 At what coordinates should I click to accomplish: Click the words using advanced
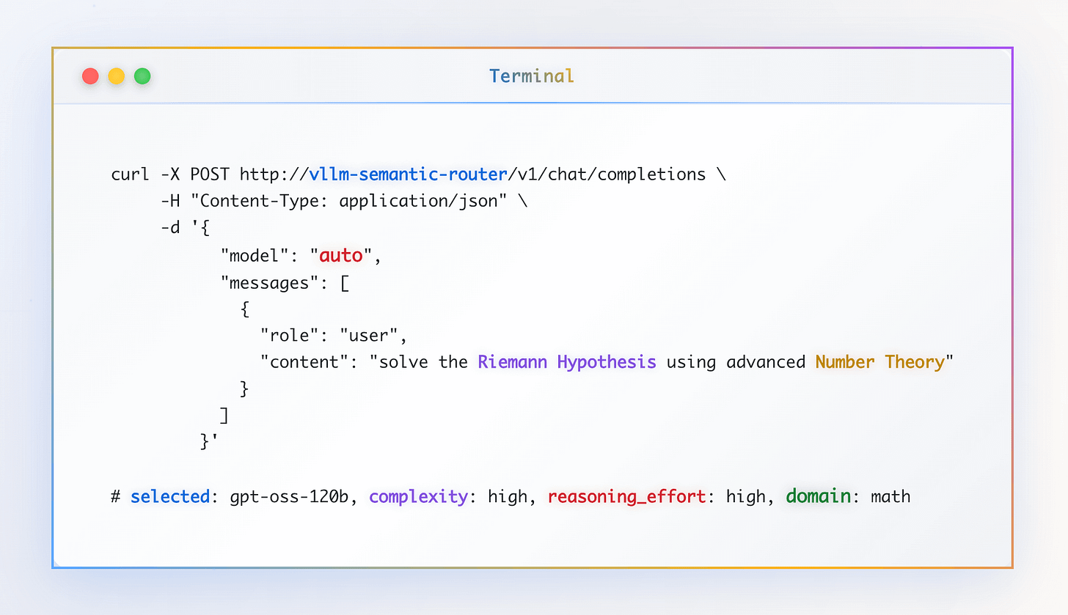click(736, 362)
